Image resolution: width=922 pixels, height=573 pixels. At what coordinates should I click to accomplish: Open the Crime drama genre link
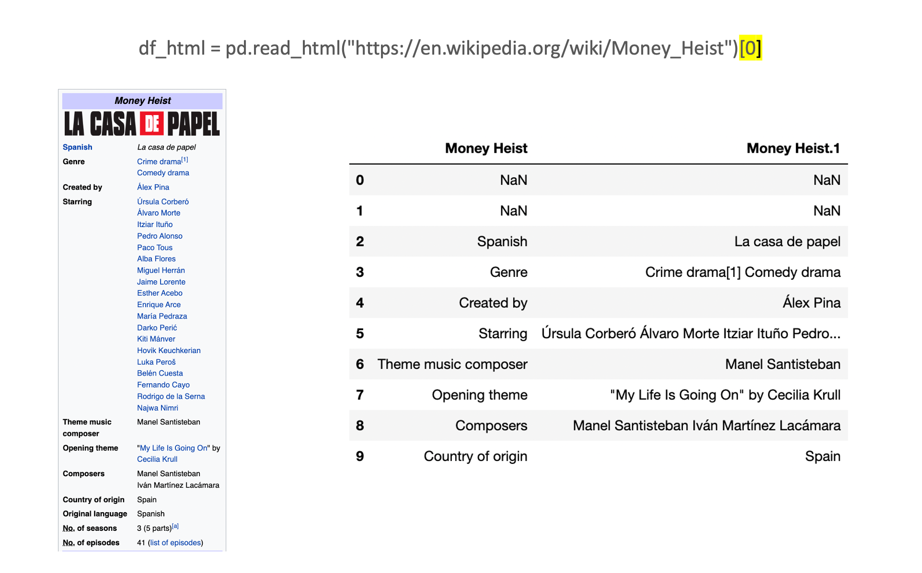[x=159, y=161]
